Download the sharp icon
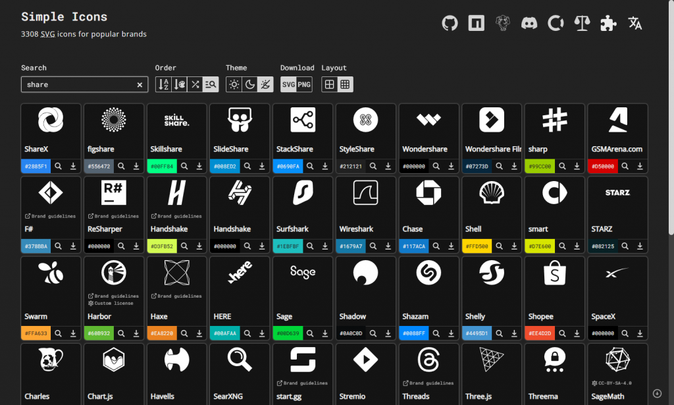The height and width of the screenshot is (405, 674). click(x=577, y=166)
